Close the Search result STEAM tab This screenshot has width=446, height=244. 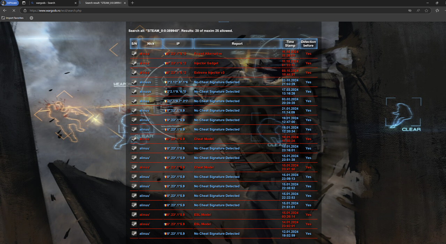click(125, 3)
